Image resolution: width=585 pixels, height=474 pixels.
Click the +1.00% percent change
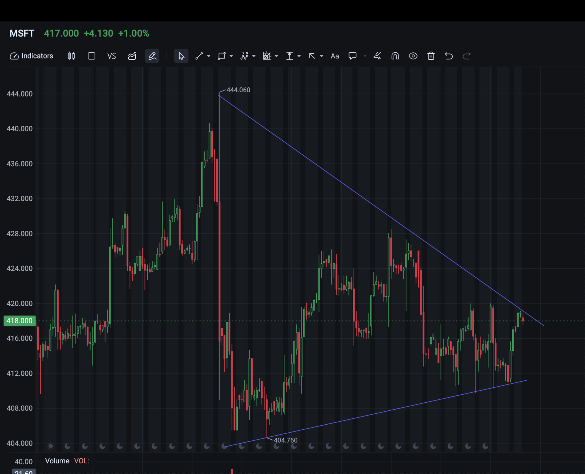tap(134, 33)
